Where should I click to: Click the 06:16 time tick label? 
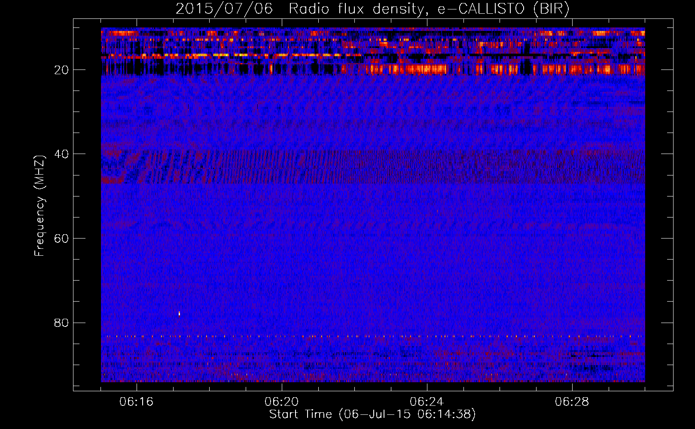[x=137, y=402]
